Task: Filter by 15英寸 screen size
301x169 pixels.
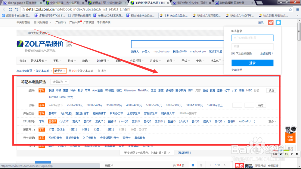Action: pyautogui.click(x=73, y=130)
